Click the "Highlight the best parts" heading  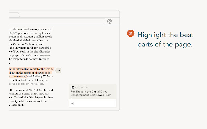tap(165, 39)
